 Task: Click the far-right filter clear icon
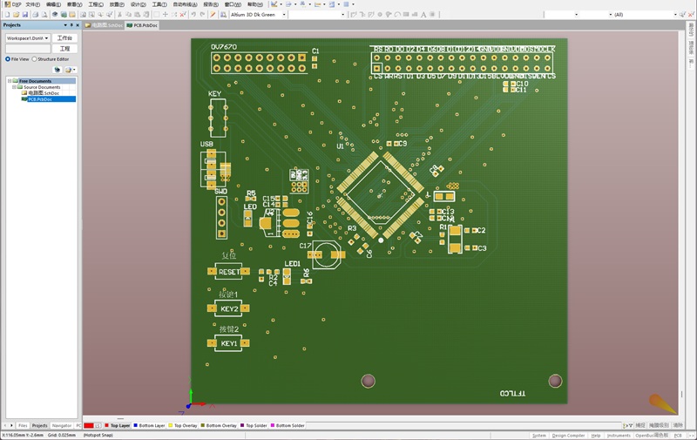coord(691,15)
